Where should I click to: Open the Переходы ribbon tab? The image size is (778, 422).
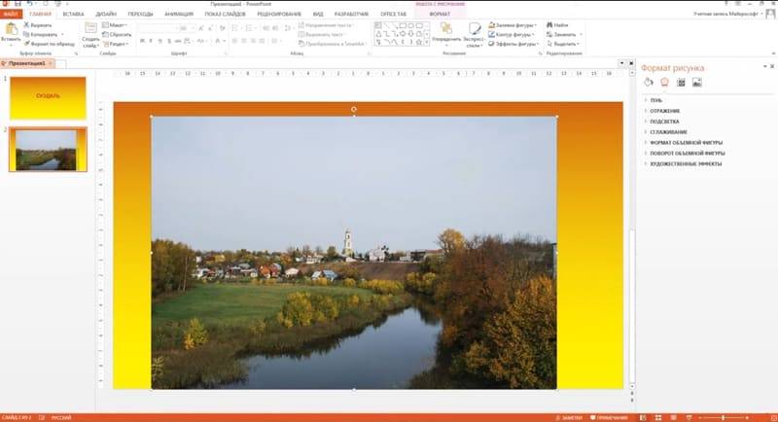140,14
